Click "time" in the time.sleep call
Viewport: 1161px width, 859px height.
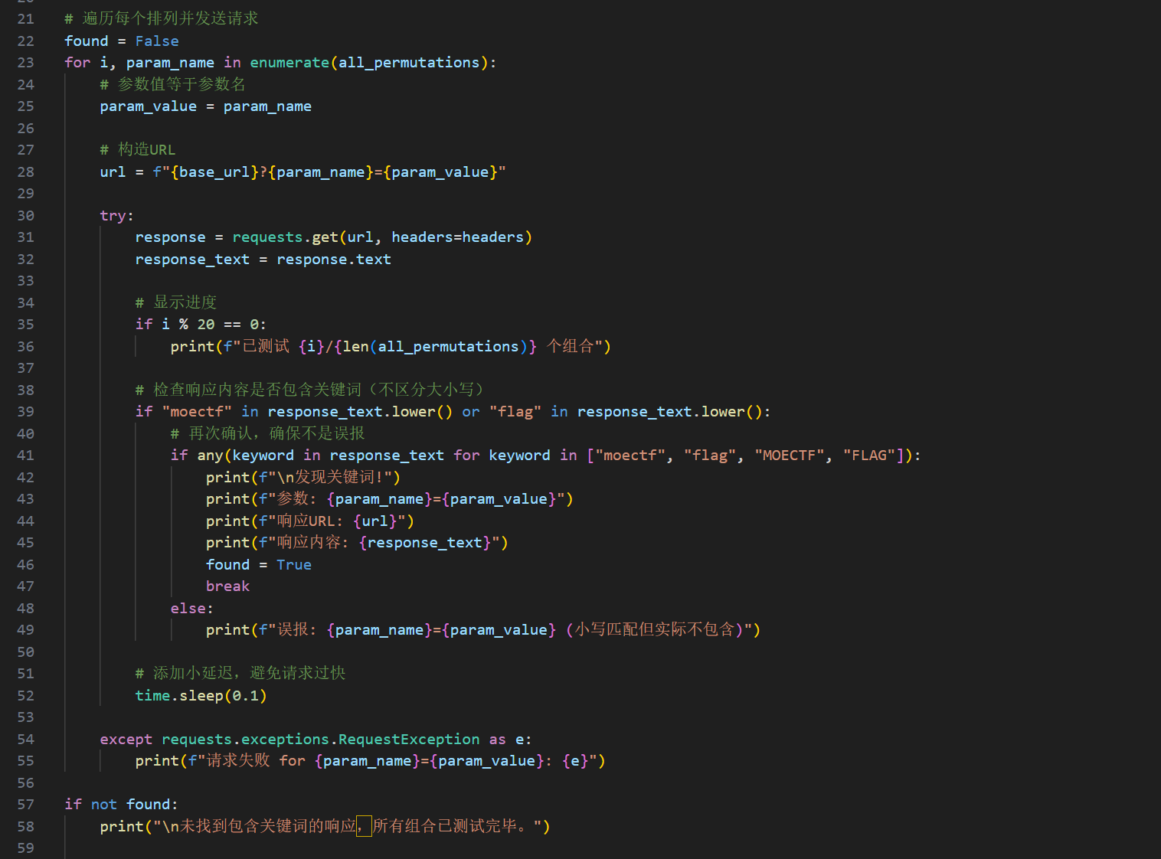click(152, 696)
